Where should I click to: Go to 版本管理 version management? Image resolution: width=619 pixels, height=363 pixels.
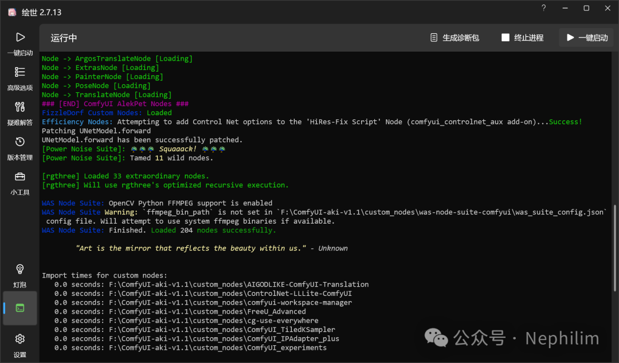(x=20, y=142)
